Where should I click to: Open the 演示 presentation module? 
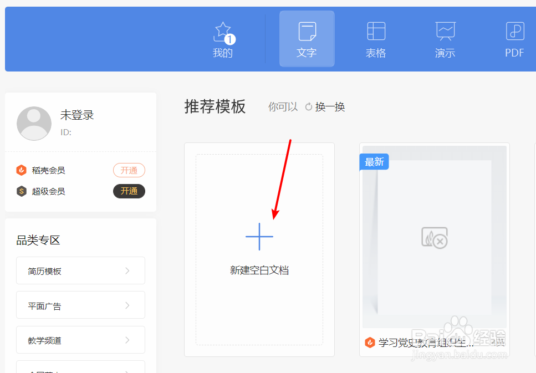coord(445,39)
